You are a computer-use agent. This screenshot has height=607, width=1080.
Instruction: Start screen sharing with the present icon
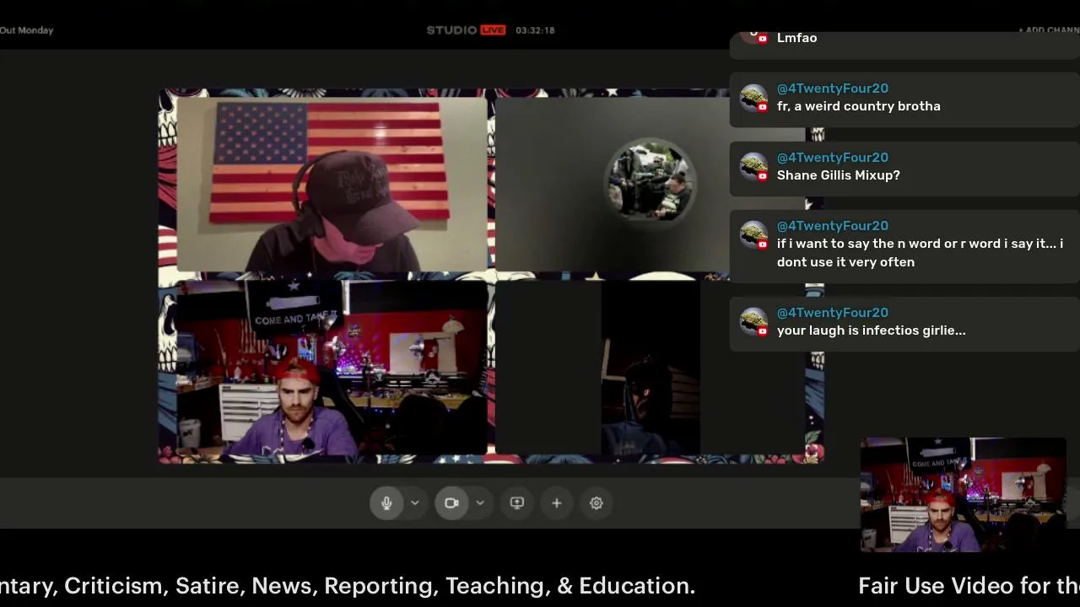coord(517,503)
